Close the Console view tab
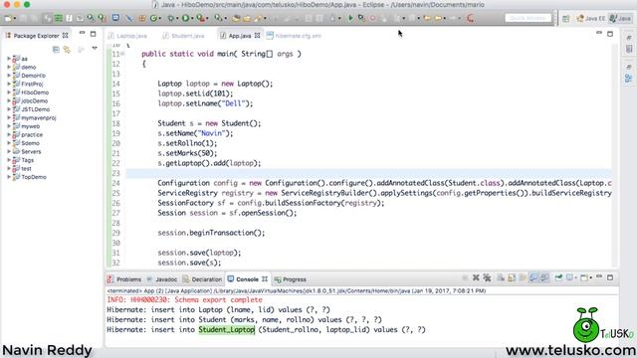The width and height of the screenshot is (637, 358). 265,278
